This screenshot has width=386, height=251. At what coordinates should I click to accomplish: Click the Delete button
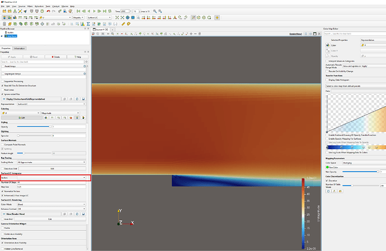pyautogui.click(x=55, y=57)
